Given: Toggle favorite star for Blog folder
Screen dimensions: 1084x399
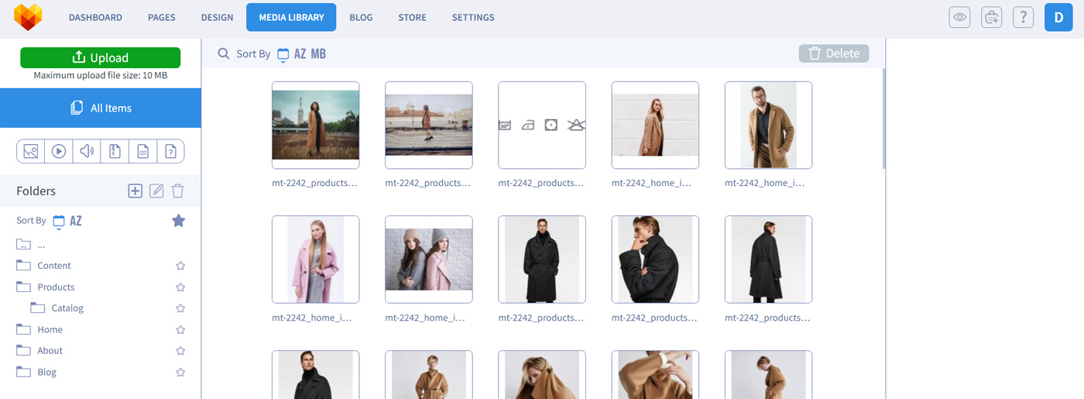Looking at the screenshot, I should pyautogui.click(x=180, y=373).
